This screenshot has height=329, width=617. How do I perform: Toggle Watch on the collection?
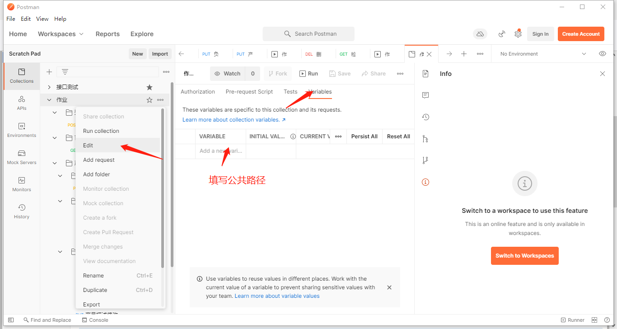[x=227, y=74]
